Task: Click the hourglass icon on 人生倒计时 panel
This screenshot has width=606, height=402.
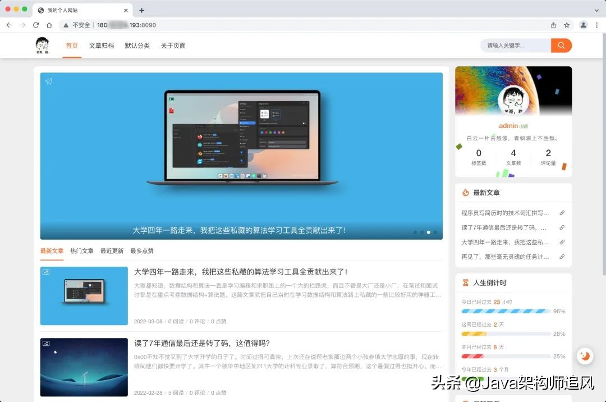Action: 466,281
